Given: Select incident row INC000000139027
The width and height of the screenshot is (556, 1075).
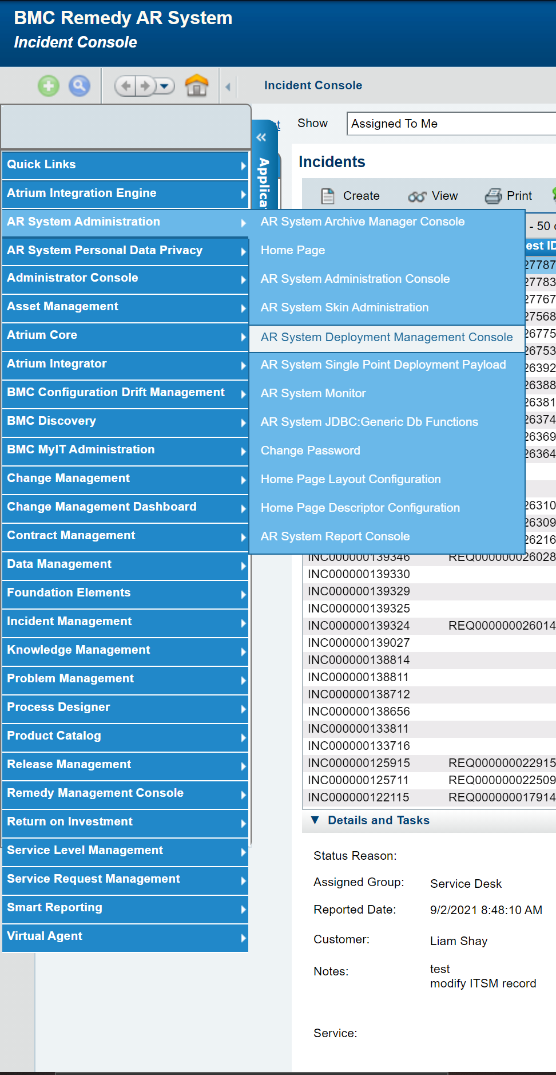Looking at the screenshot, I should (359, 643).
